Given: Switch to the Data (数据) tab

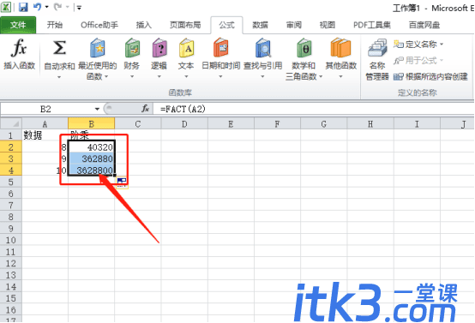Looking at the screenshot, I should pyautogui.click(x=260, y=25).
